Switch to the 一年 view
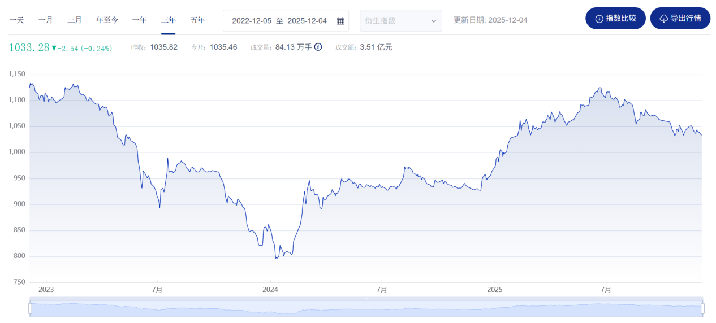 click(140, 20)
